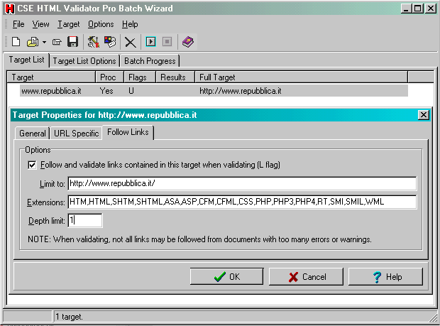Click the tools and wrench toolbar icon
Image resolution: width=440 pixels, height=326 pixels.
point(94,42)
